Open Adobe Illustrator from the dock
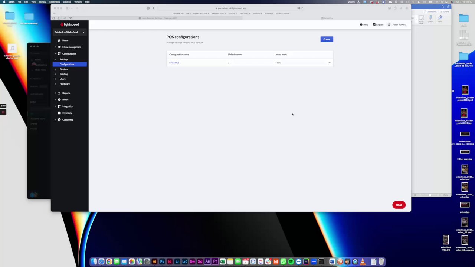Screen dimensions: 475x267 (x=154, y=262)
